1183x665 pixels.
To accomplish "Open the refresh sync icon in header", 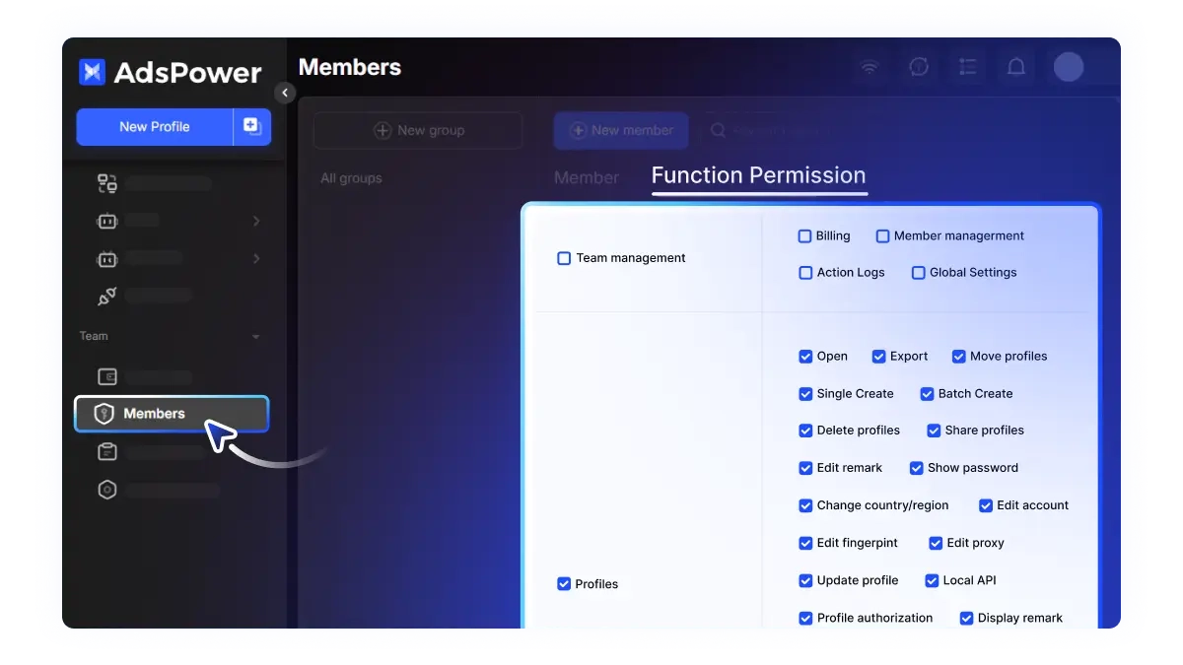I will pyautogui.click(x=919, y=67).
